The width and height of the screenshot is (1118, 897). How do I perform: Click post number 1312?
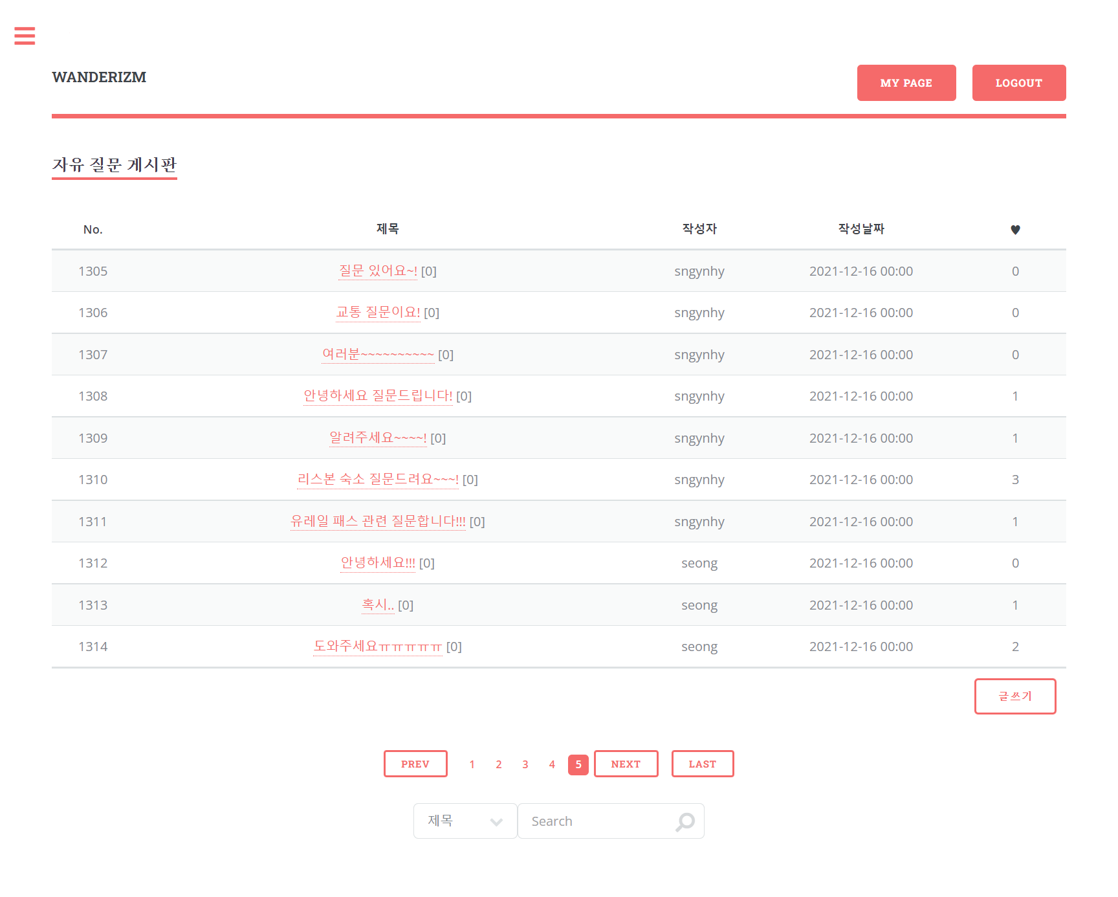click(93, 563)
